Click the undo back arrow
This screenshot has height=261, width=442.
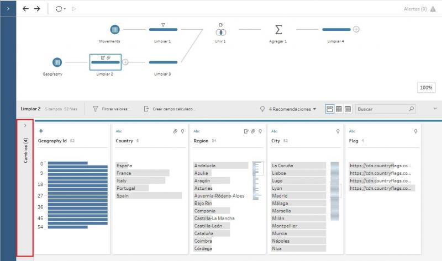coord(25,9)
